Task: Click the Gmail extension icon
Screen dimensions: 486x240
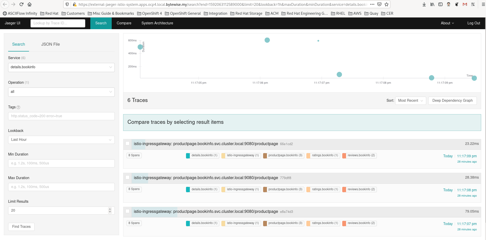Action: click(x=465, y=4)
